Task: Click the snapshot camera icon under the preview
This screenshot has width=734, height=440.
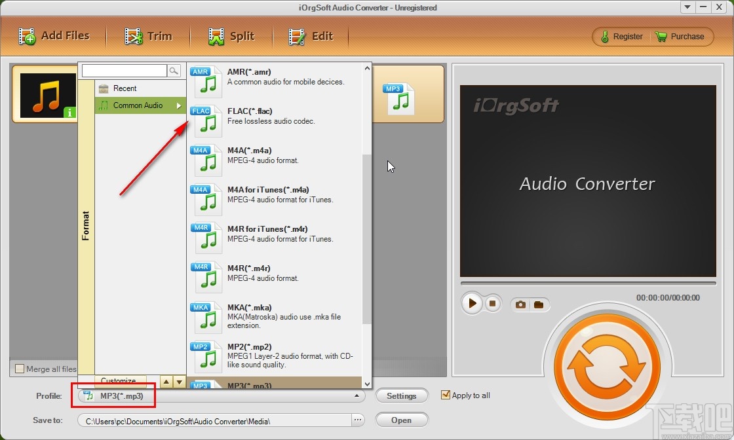Action: [x=521, y=304]
